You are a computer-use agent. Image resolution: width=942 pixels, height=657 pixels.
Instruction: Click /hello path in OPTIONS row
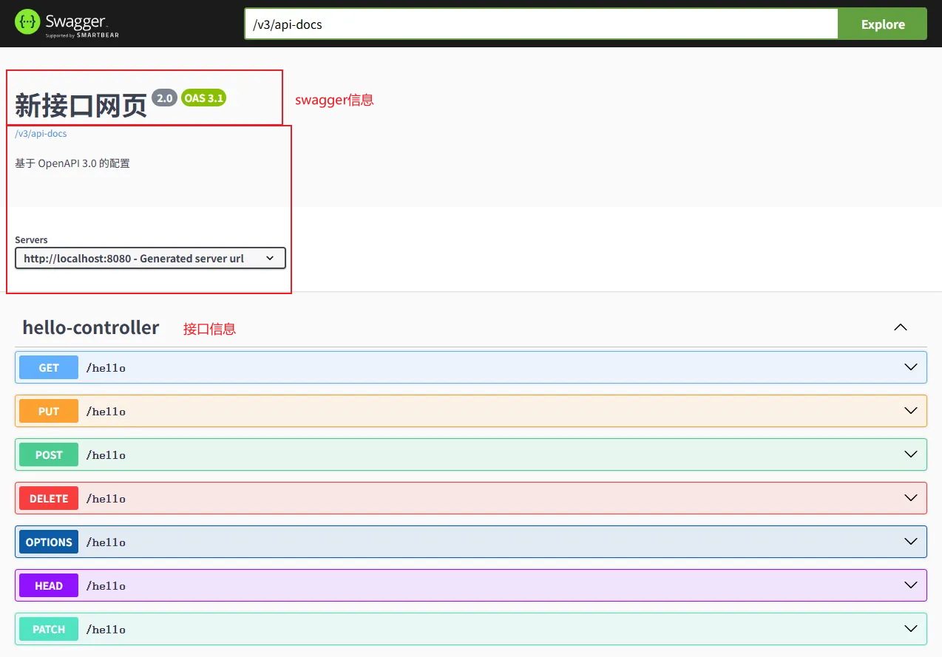tap(106, 542)
